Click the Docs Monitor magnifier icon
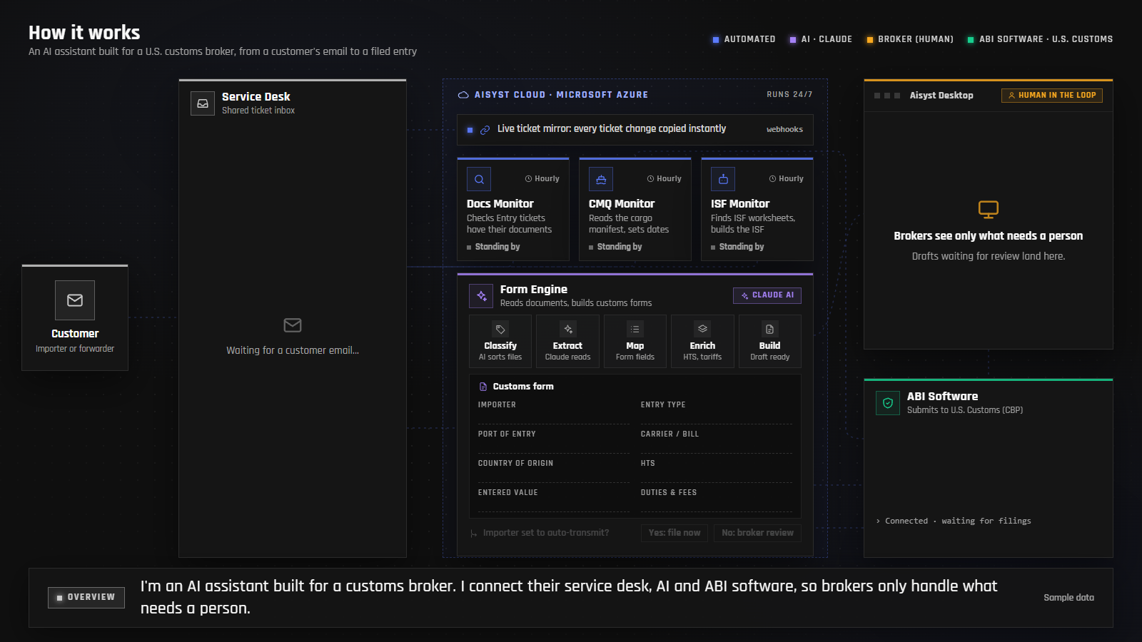Viewport: 1142px width, 642px height. [479, 179]
